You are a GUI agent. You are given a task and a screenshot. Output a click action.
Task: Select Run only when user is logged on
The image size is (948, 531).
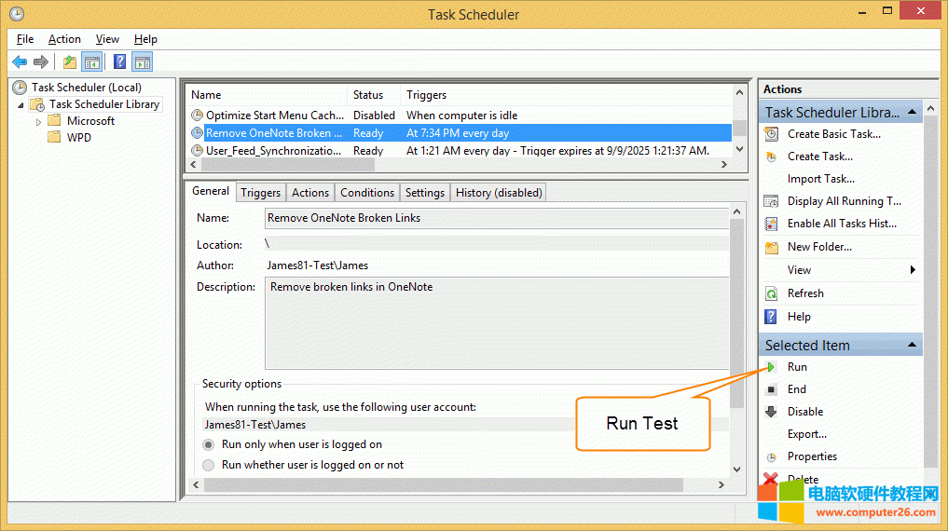pos(209,445)
